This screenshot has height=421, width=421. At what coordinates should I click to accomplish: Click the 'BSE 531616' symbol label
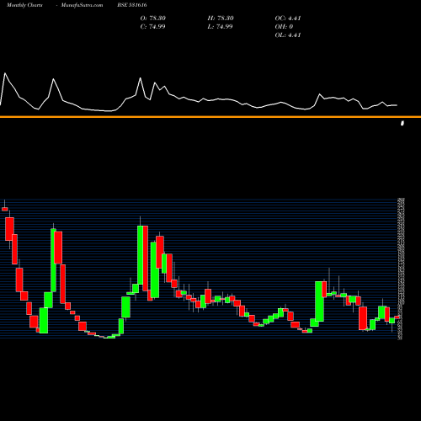pos(132,5)
